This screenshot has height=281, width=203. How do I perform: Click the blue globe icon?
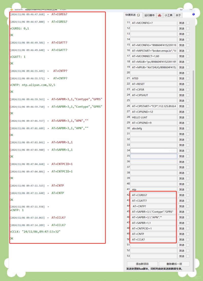[x=194, y=14]
